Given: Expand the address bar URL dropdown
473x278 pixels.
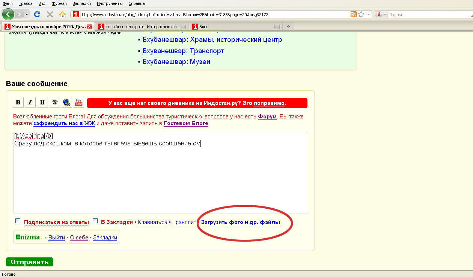Looking at the screenshot, I should pos(369,14).
